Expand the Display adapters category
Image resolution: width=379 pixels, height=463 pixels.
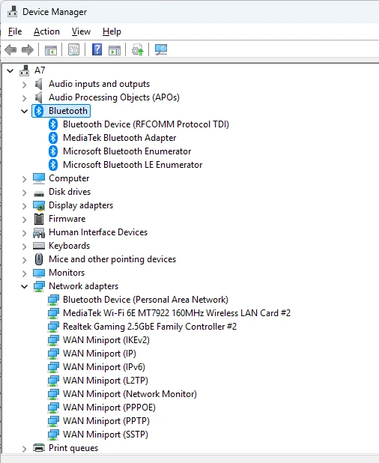pos(25,206)
